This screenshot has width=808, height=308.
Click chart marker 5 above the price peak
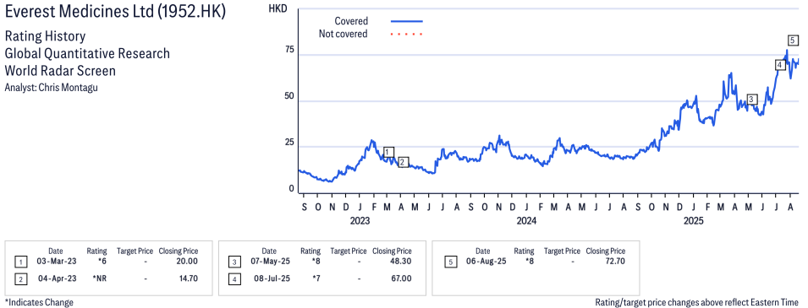(x=794, y=41)
